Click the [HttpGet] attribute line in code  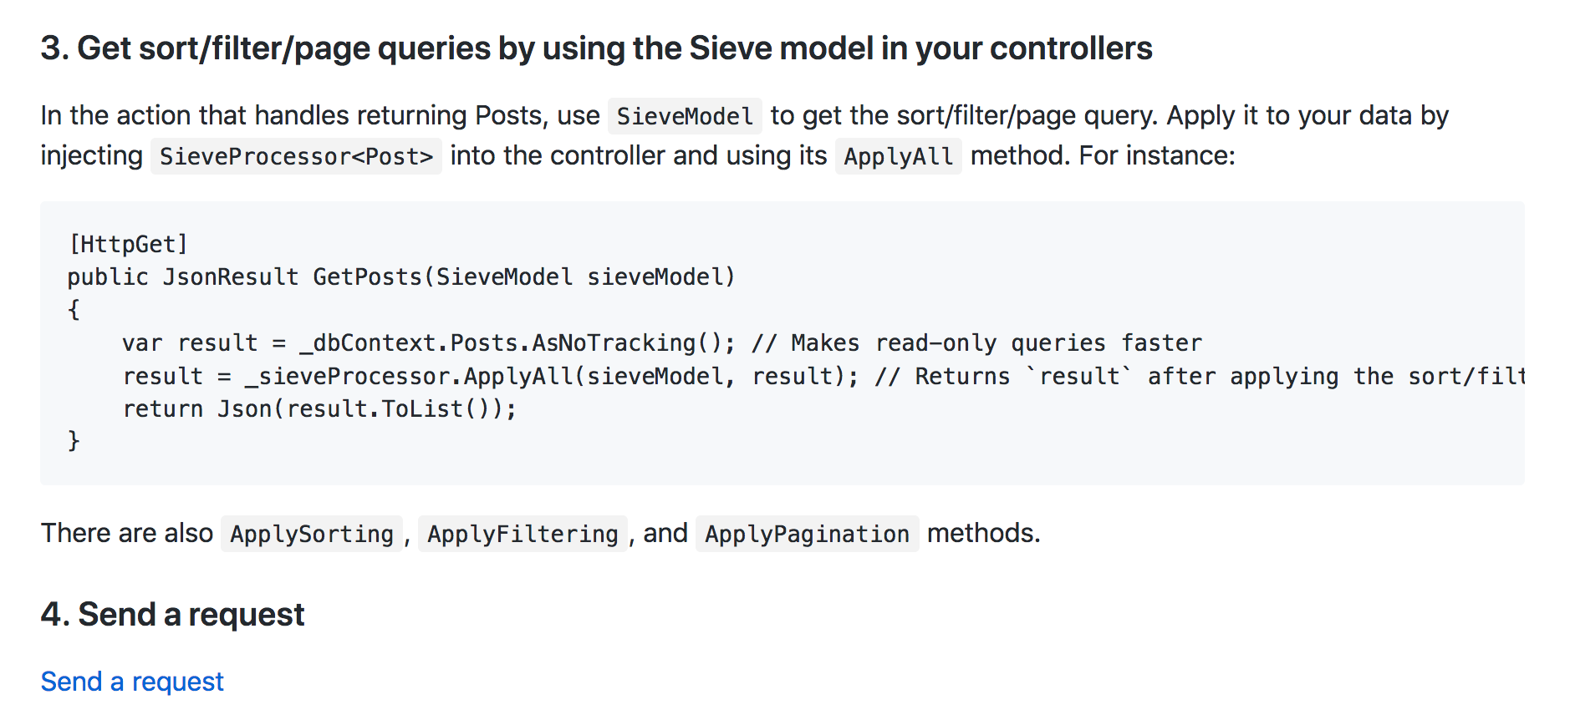click(128, 244)
